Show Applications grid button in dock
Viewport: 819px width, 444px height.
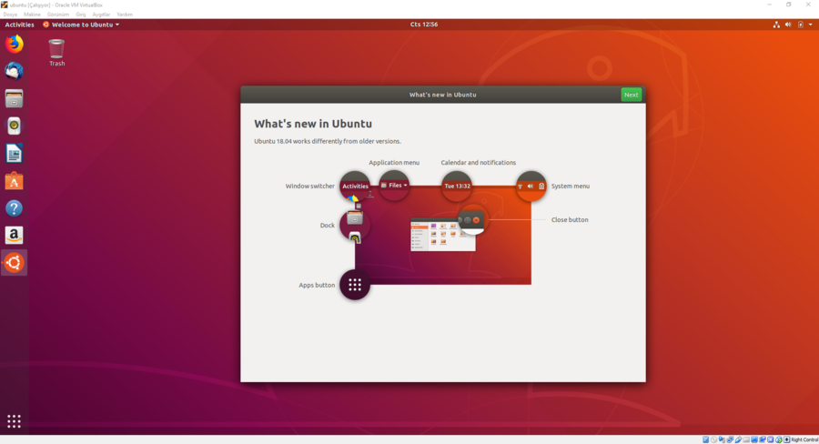coord(14,421)
